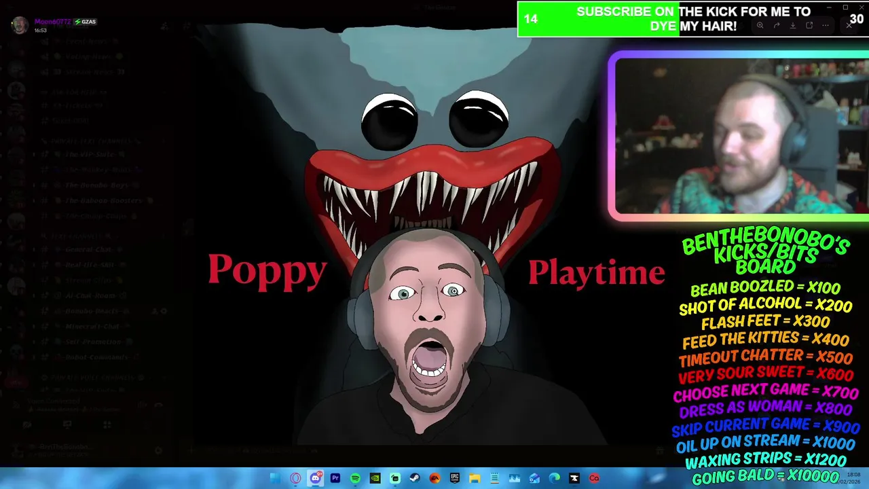Click the download icon in the overlay toolbar
This screenshot has height=489, width=869.
pyautogui.click(x=793, y=26)
